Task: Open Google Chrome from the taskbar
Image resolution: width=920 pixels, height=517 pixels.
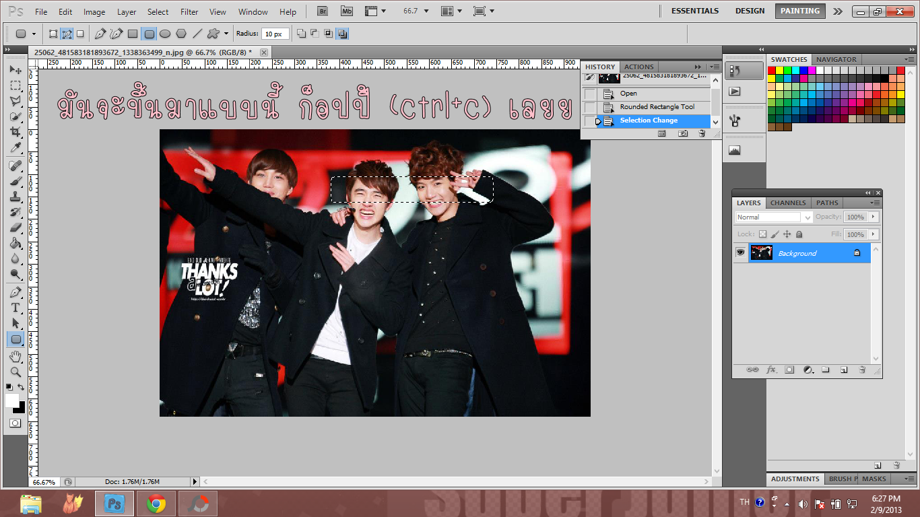Action: point(156,503)
